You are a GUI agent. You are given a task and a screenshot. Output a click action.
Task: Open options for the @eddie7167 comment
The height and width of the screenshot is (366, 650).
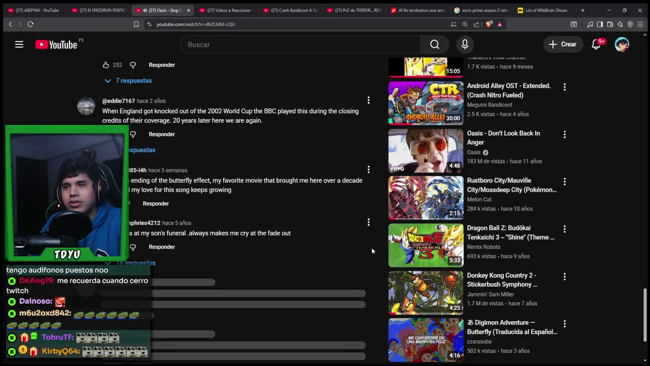(369, 101)
